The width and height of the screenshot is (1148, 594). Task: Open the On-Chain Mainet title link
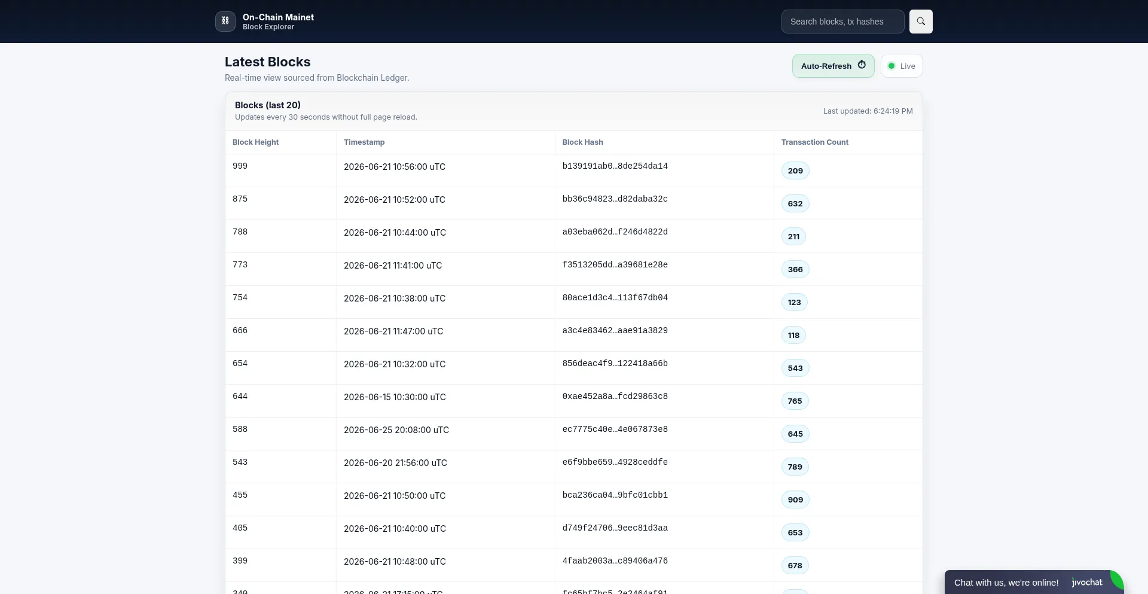coord(278,17)
